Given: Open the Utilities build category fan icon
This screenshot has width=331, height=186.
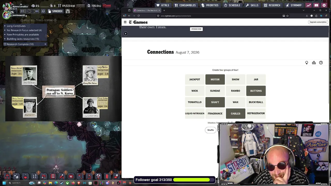Looking at the screenshot, I should coord(98,176).
